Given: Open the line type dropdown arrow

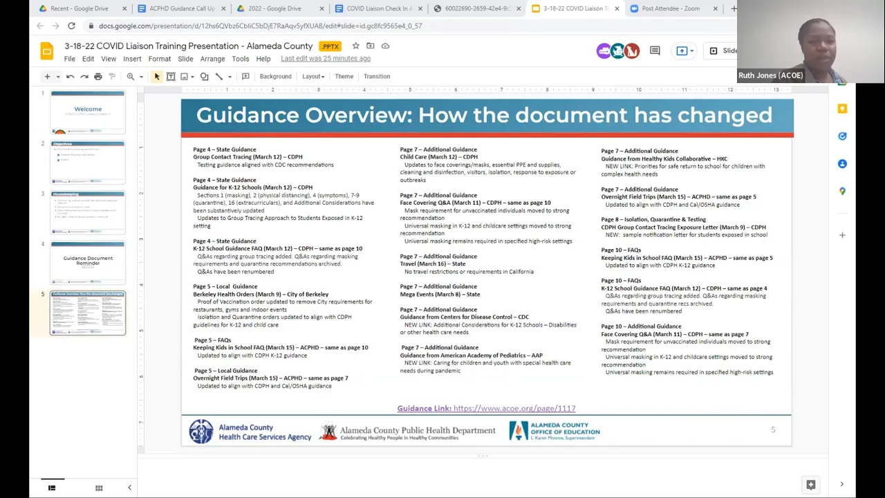Looking at the screenshot, I should click(229, 77).
